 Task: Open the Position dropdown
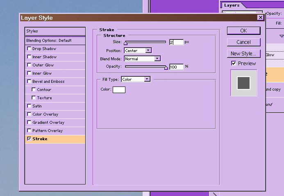138,50
